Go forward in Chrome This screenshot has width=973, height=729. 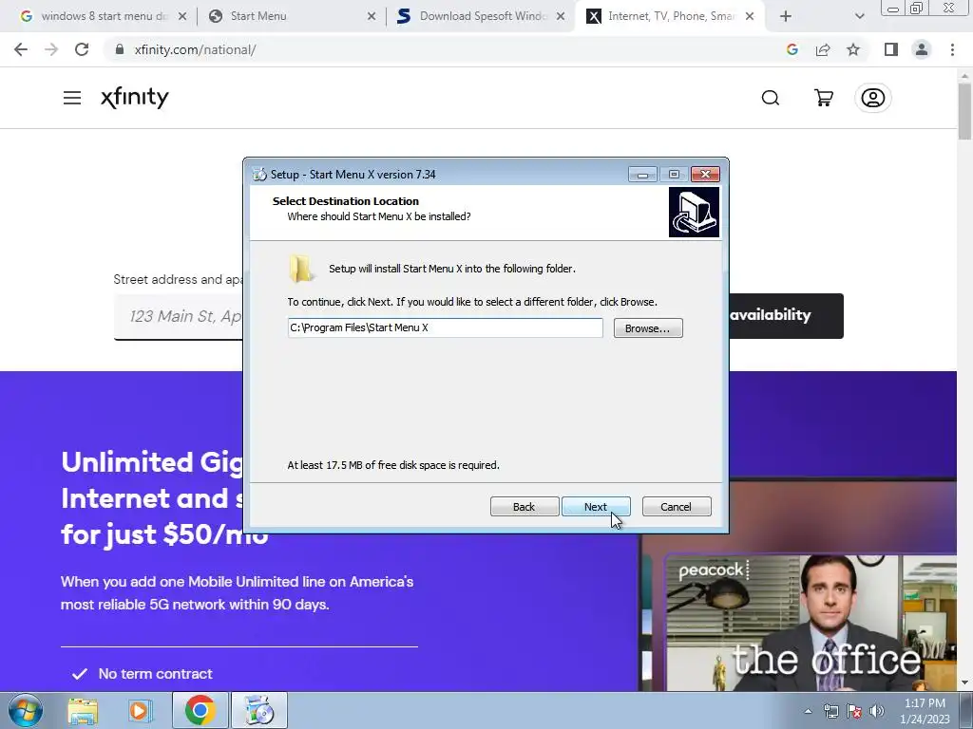pyautogui.click(x=51, y=49)
